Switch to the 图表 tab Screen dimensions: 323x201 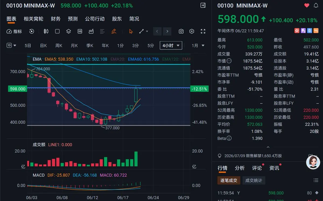(11, 19)
